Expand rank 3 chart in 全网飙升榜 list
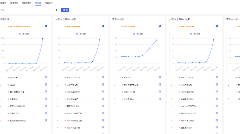This screenshot has height=134, width=240. point(46,85)
